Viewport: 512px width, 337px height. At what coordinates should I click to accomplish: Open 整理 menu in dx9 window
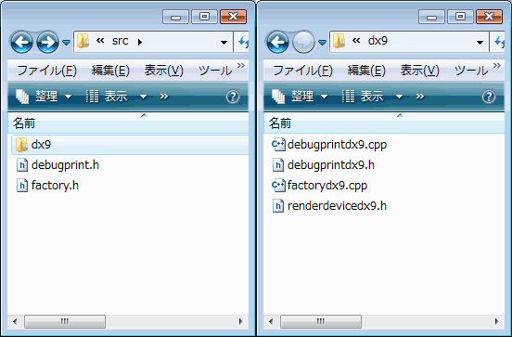[301, 97]
